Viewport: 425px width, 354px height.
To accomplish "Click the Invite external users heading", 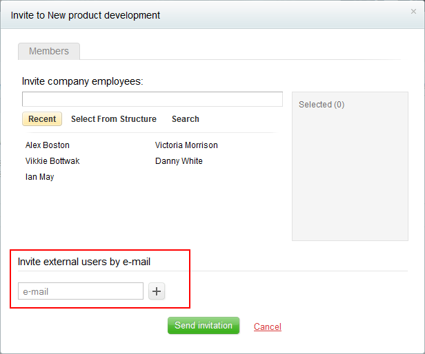I will pos(84,262).
